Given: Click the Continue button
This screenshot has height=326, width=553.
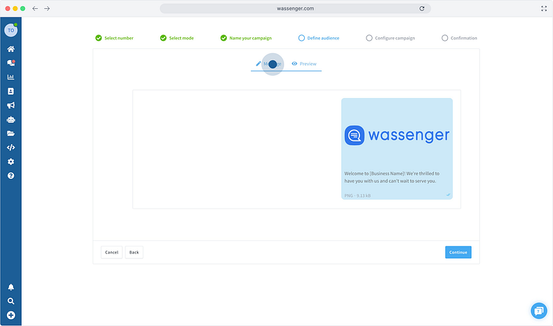Looking at the screenshot, I should pos(458,252).
